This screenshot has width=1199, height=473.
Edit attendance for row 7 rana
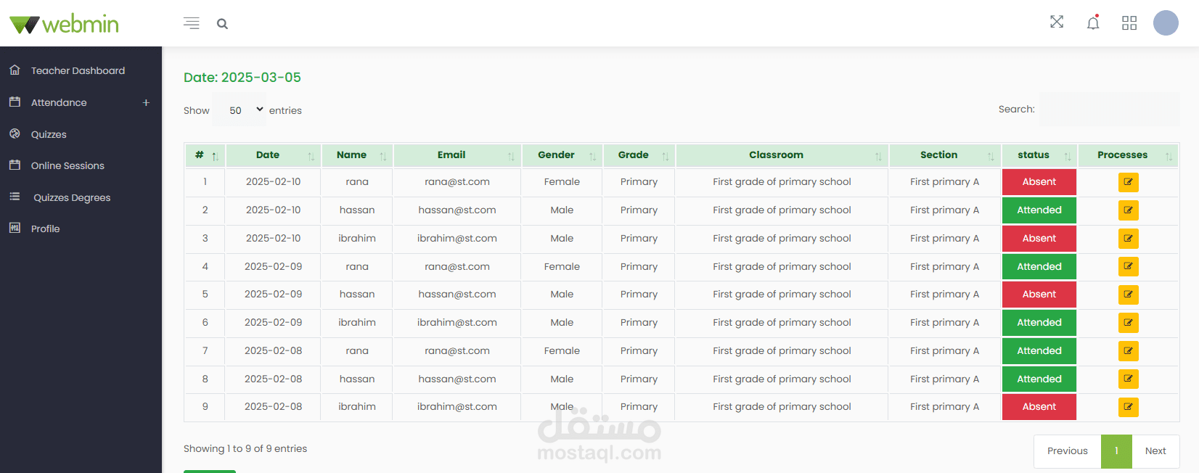(x=1129, y=351)
